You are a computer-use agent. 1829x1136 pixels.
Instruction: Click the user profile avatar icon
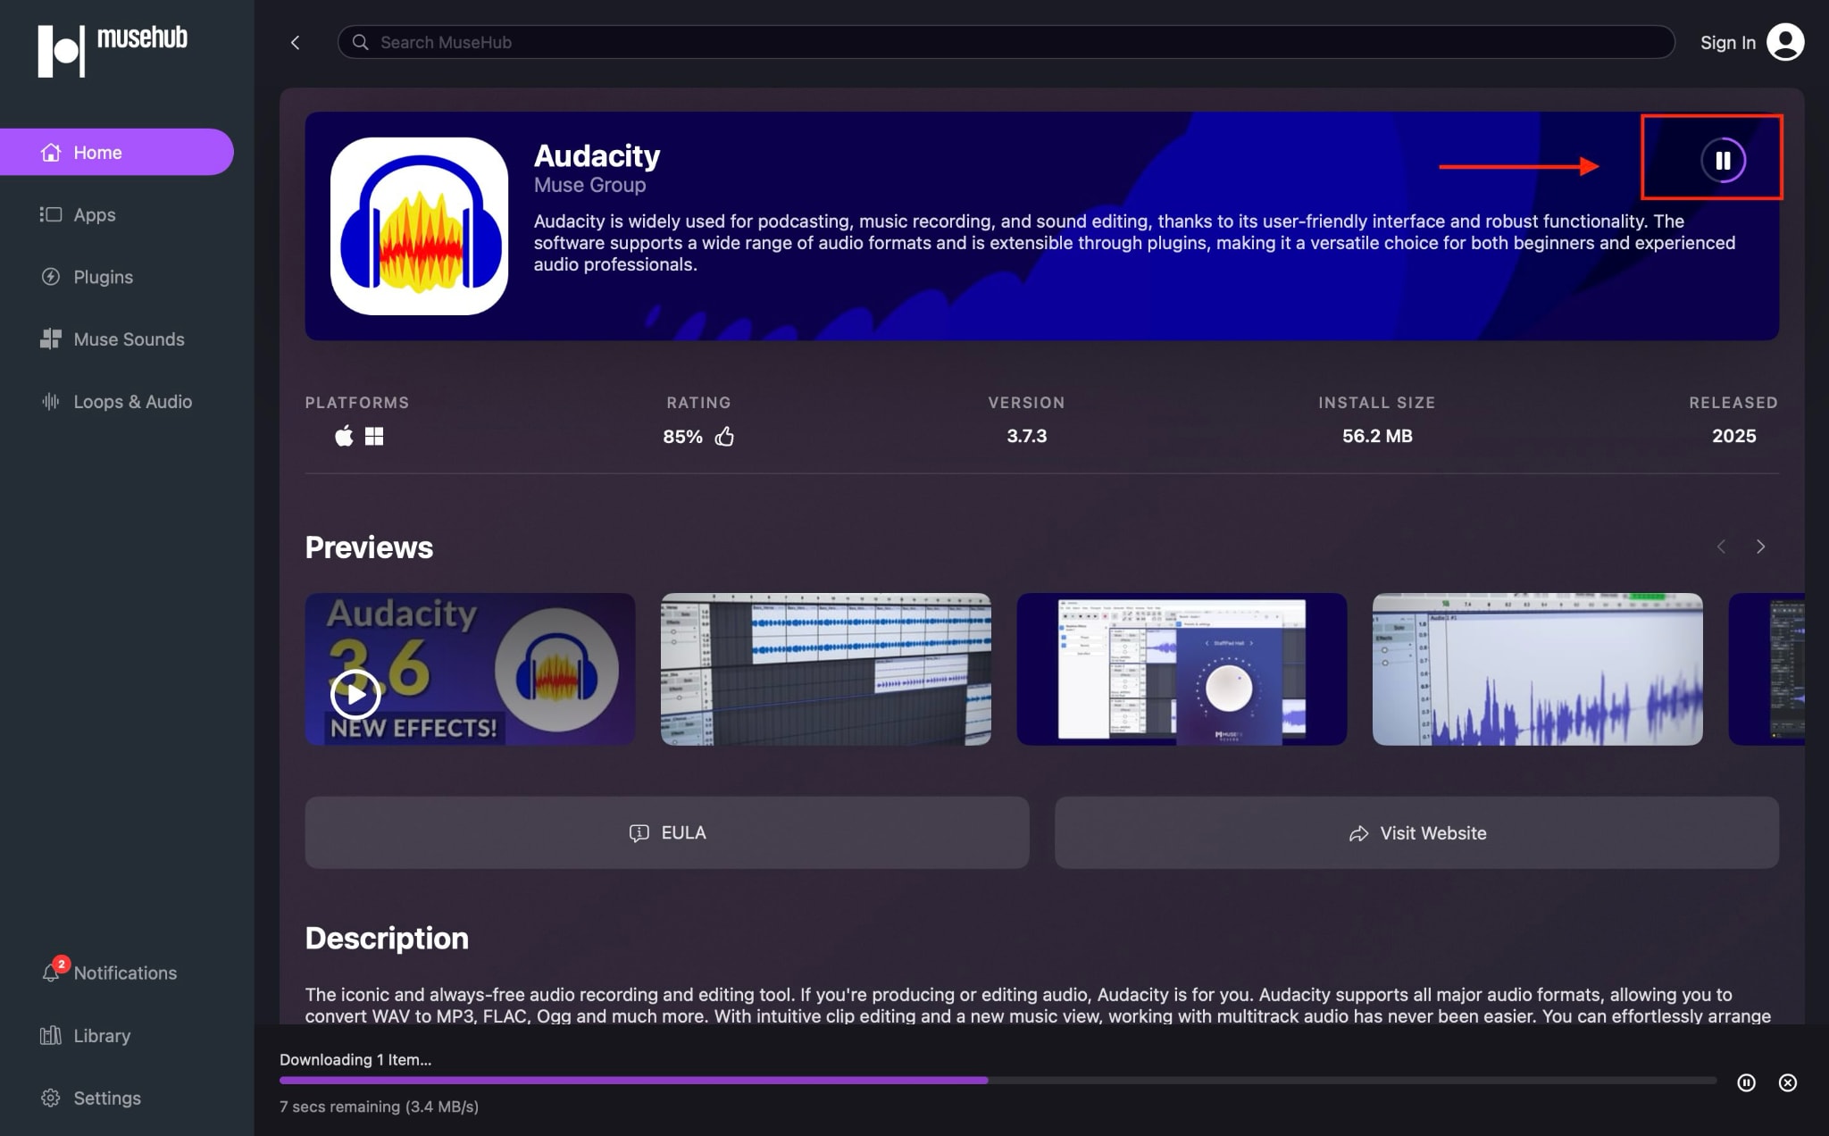tap(1785, 42)
